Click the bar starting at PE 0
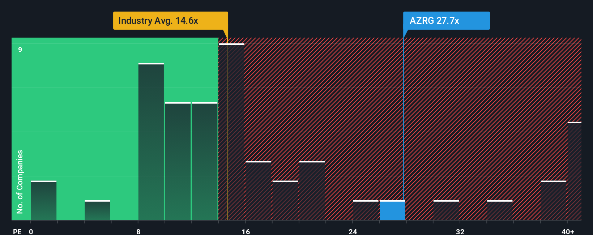Viewport: 593px width, 235px height. click(x=44, y=200)
